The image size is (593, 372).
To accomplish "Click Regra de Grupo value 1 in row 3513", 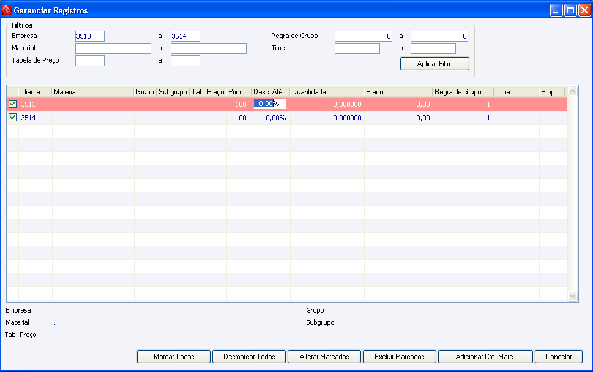I will [x=488, y=104].
